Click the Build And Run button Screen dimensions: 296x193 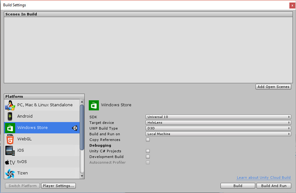point(274,186)
